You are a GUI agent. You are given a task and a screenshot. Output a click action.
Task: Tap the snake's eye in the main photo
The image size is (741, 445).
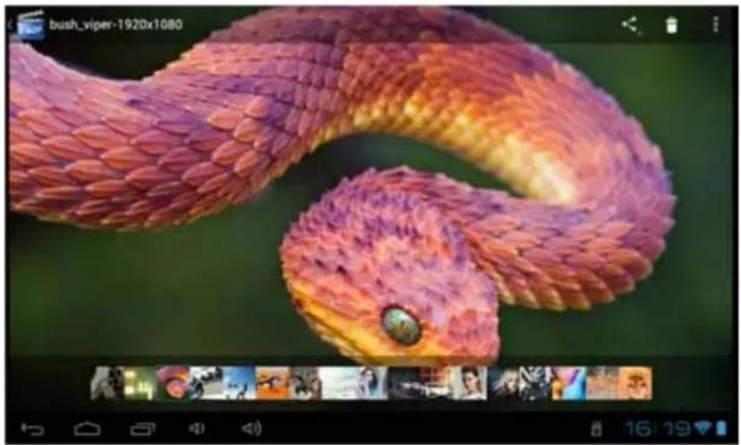click(401, 325)
